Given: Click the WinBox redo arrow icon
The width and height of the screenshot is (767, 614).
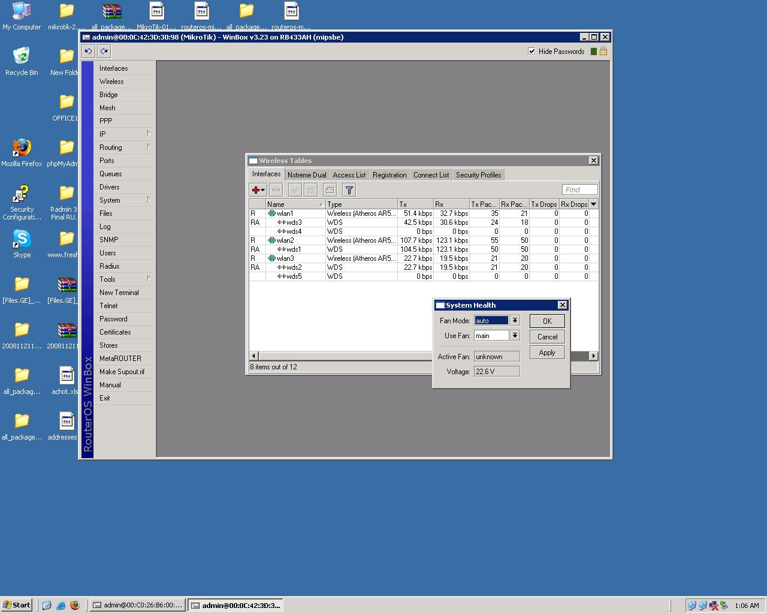Looking at the screenshot, I should (104, 52).
